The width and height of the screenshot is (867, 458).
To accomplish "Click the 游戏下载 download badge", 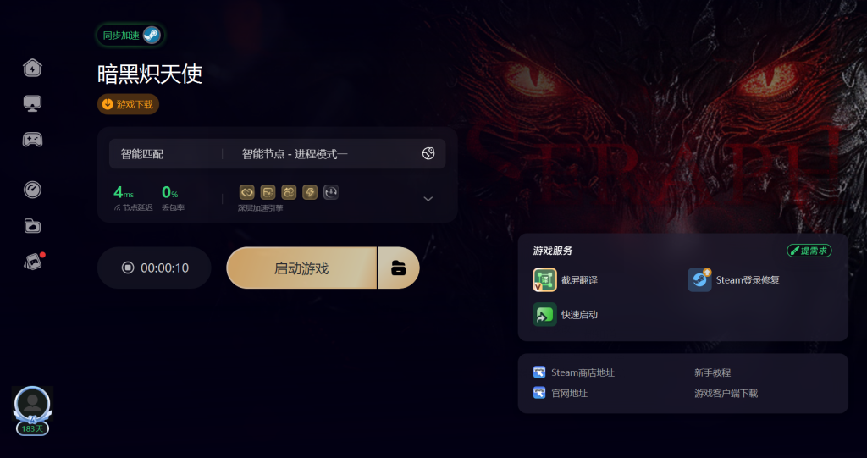I will tap(129, 104).
